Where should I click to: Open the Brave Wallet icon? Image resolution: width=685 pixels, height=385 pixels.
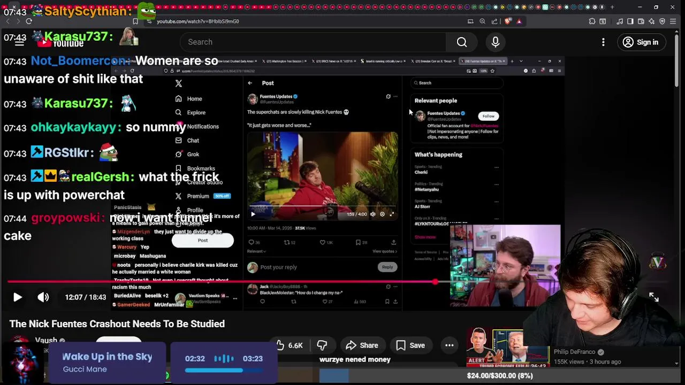pyautogui.click(x=641, y=21)
